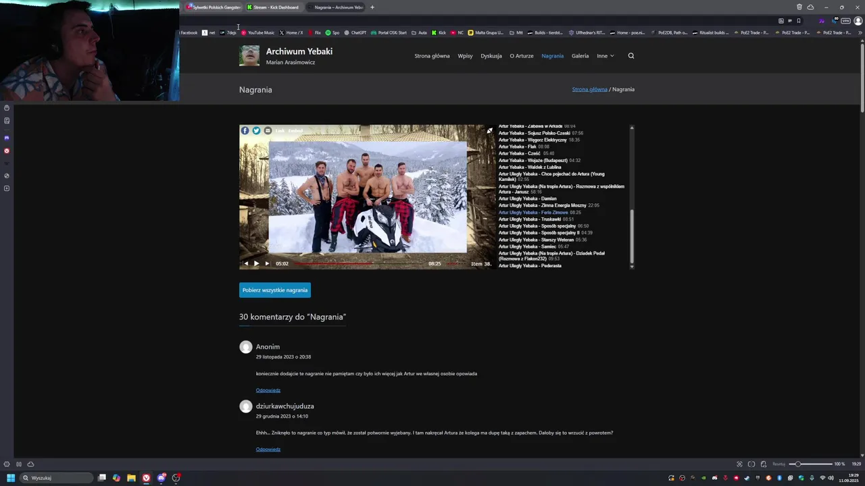
Task: Open the Mtt bookmarks folder
Action: [516, 32]
